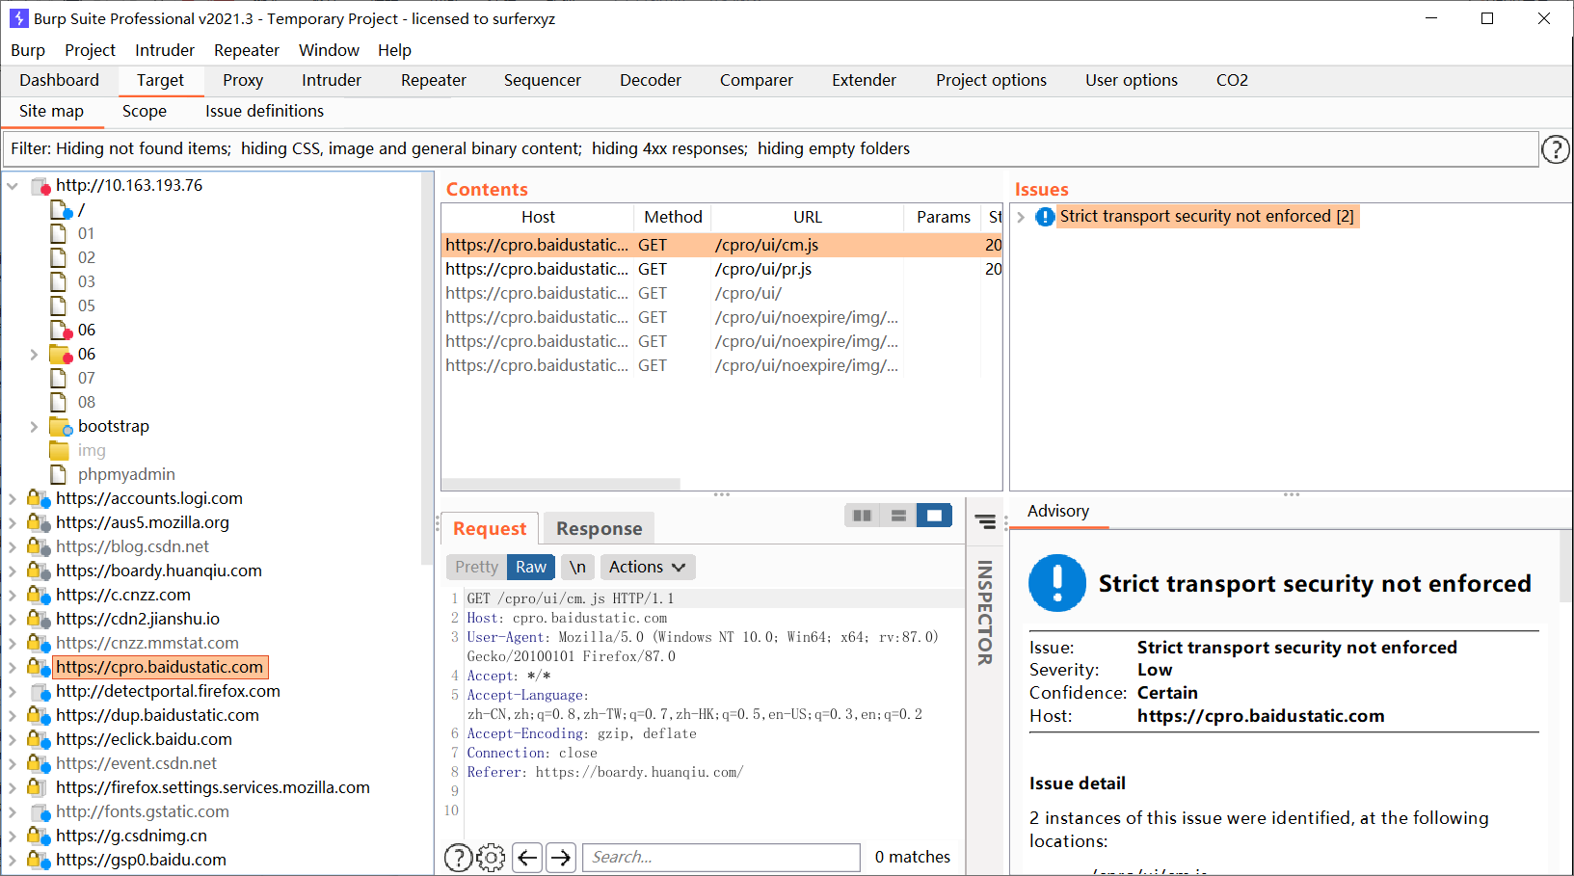Image resolution: width=1574 pixels, height=876 pixels.
Task: Click icon for http://detectportal.firefox.com
Action: (x=40, y=691)
